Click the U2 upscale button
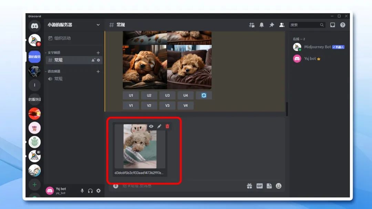The image size is (372, 209). (x=149, y=96)
